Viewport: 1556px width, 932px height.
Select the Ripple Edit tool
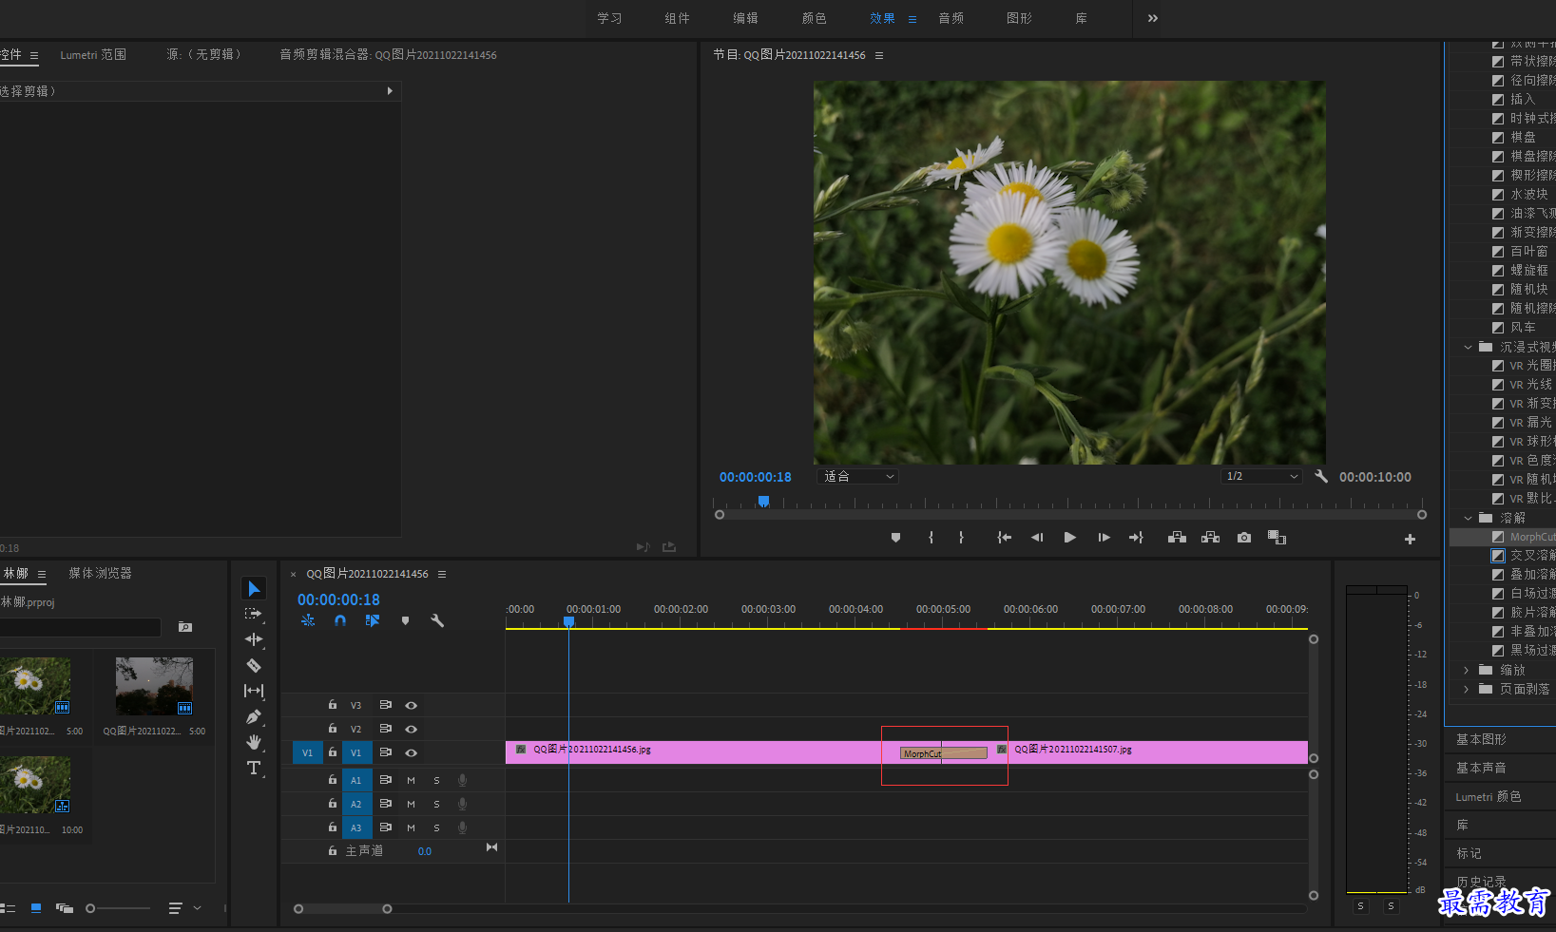tap(254, 639)
